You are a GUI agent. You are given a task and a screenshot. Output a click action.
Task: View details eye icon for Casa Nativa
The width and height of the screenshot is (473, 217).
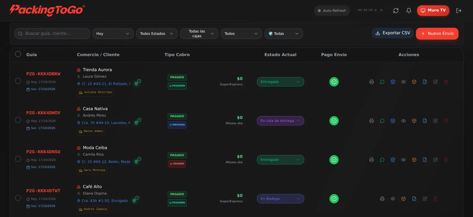pyautogui.click(x=404, y=121)
